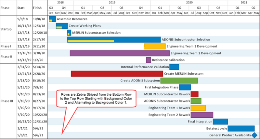This screenshot has height=139, width=260.
Task: Click the 2019 year header in timescale
Action: click(112, 3)
